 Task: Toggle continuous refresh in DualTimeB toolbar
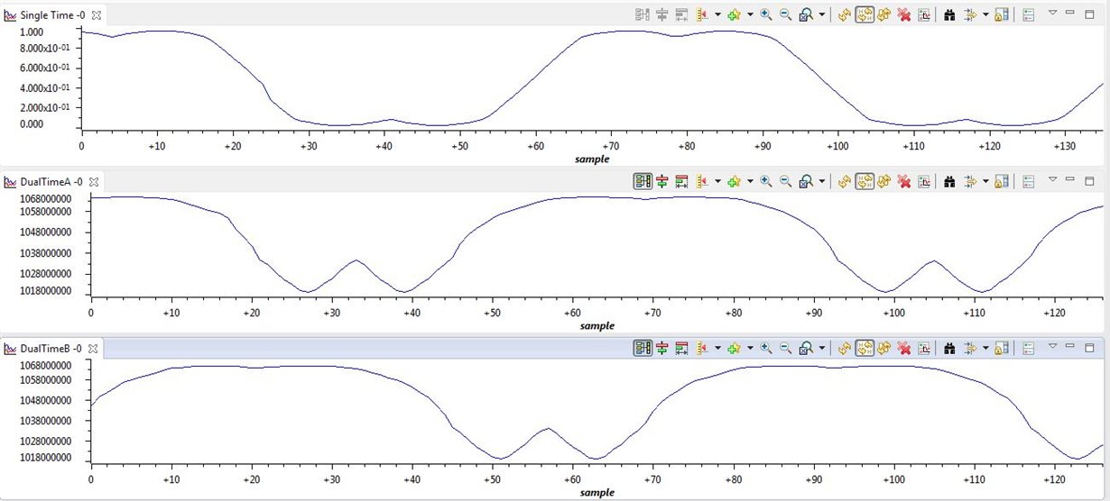pos(865,347)
